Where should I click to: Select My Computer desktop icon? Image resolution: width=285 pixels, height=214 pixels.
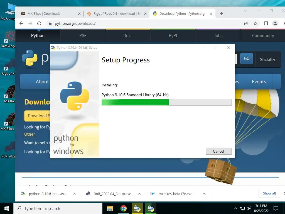[x=8, y=12]
